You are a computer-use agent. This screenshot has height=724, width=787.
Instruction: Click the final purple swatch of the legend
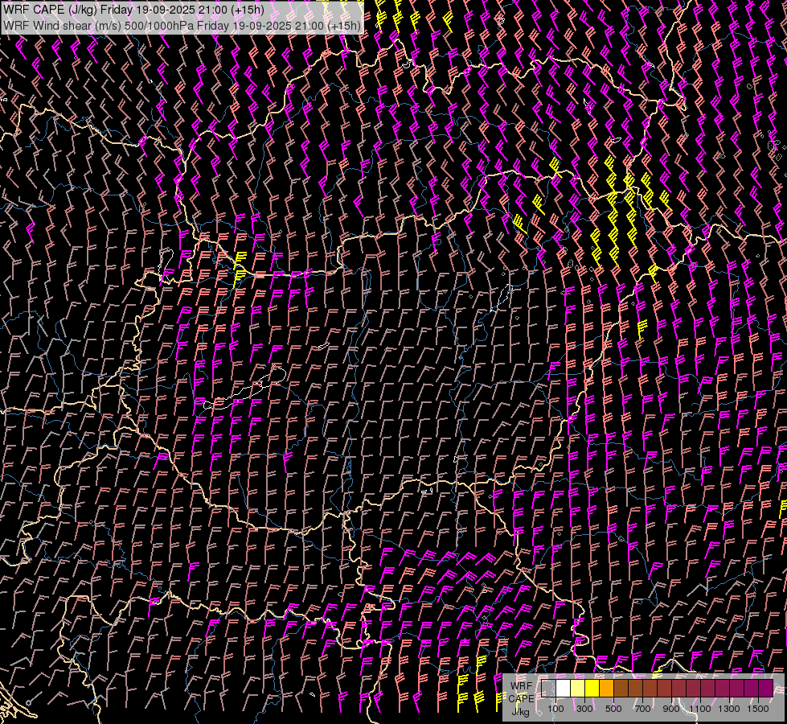point(766,689)
